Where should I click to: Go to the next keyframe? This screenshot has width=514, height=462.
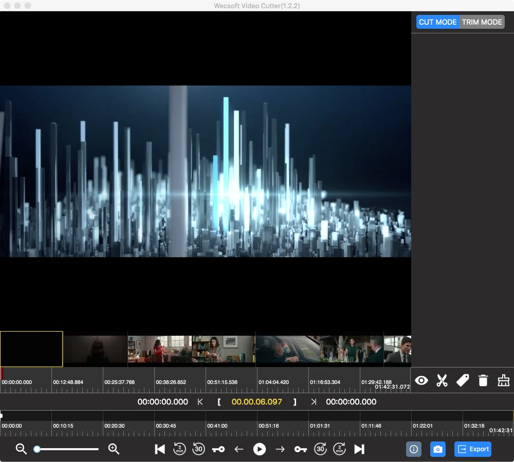click(301, 449)
